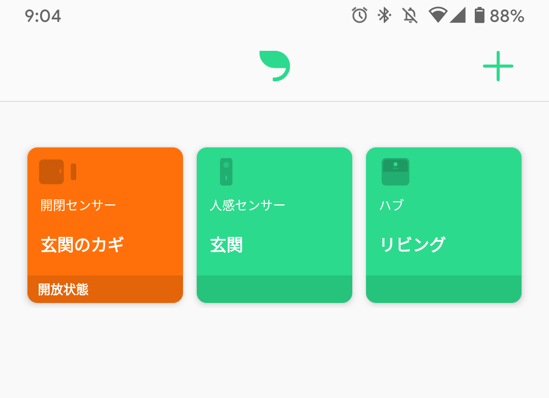Tap the hub device icon
Image resolution: width=549 pixels, height=398 pixels.
point(395,172)
